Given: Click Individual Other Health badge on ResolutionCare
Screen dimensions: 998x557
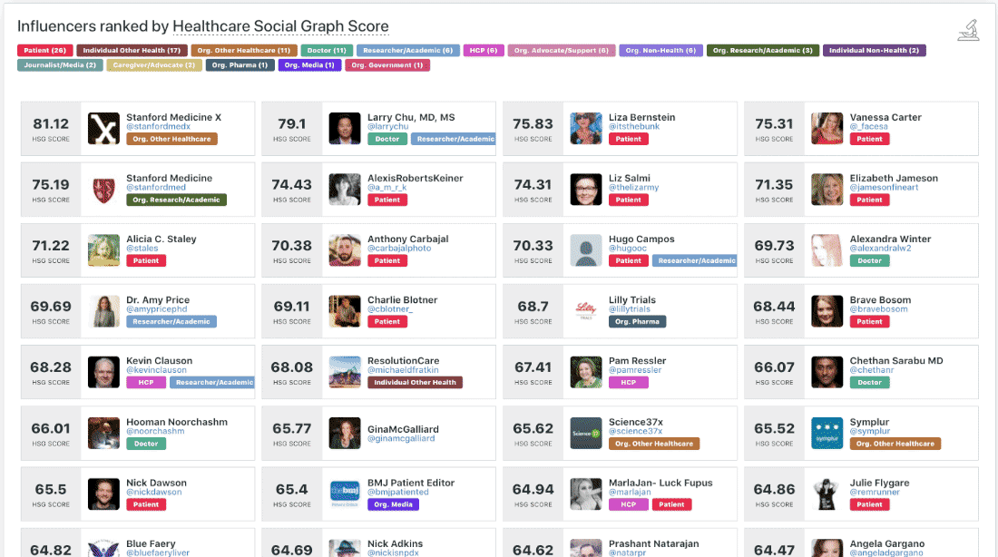Looking at the screenshot, I should [415, 383].
